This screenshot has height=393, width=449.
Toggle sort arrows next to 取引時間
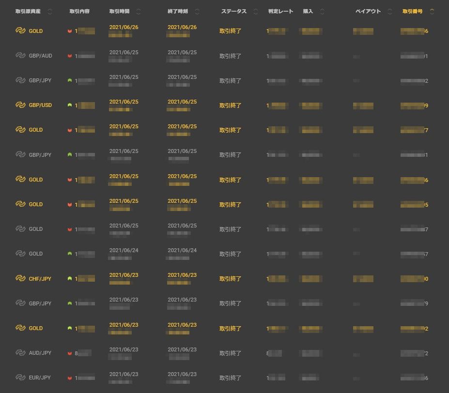[139, 12]
